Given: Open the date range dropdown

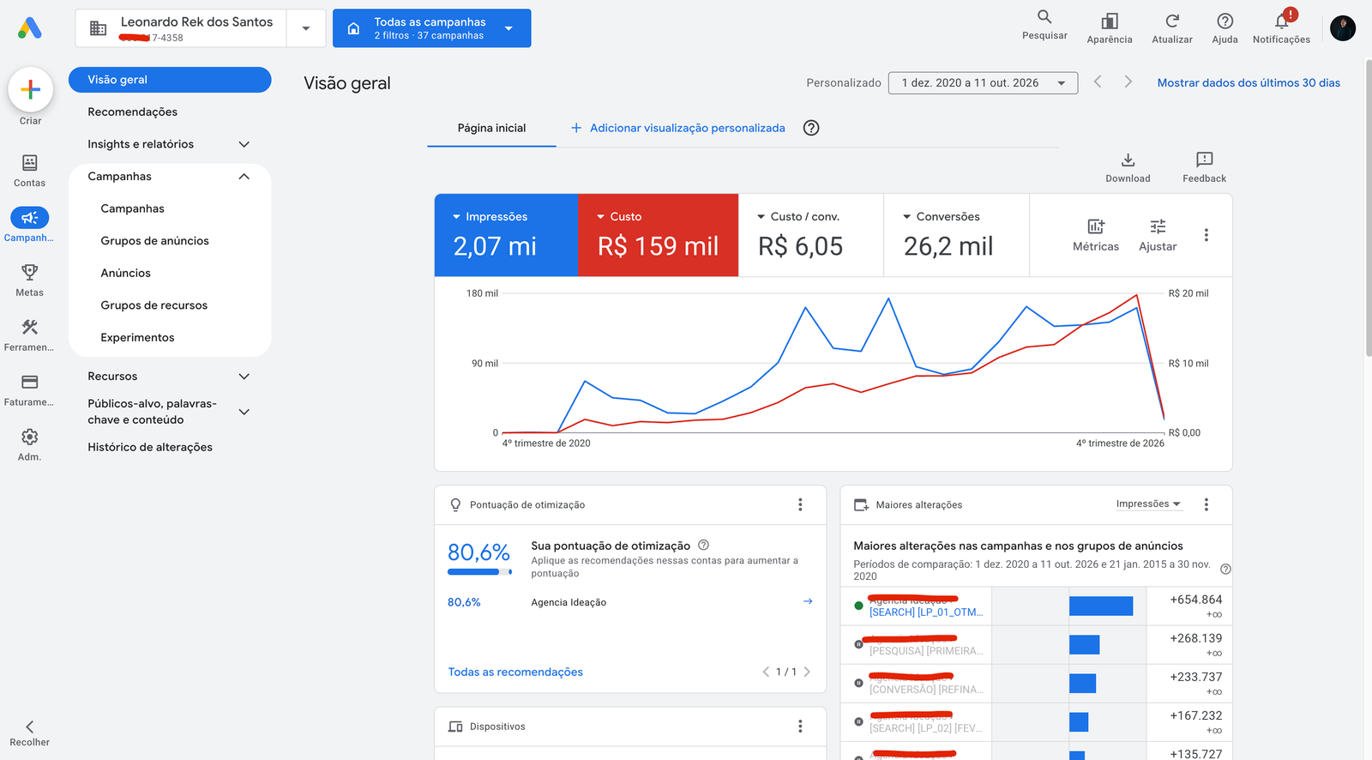Looking at the screenshot, I should coord(984,83).
